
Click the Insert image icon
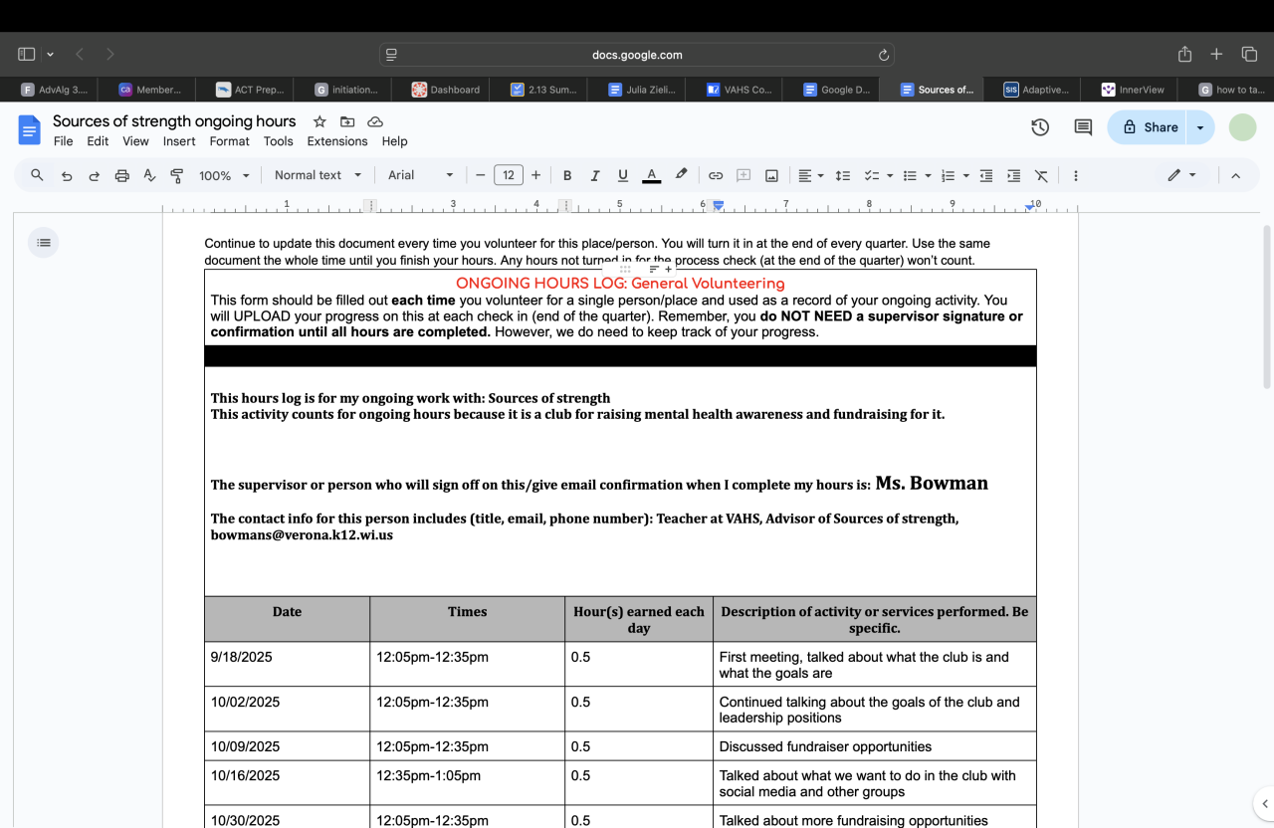(771, 175)
